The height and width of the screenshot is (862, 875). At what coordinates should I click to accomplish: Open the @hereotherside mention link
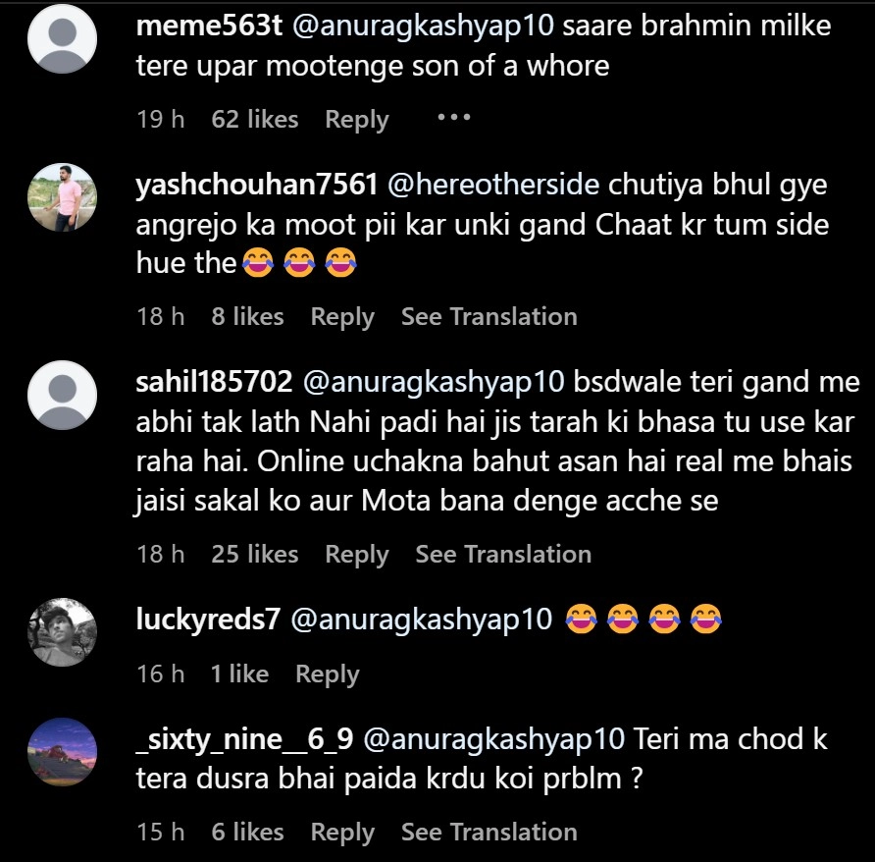(x=494, y=185)
